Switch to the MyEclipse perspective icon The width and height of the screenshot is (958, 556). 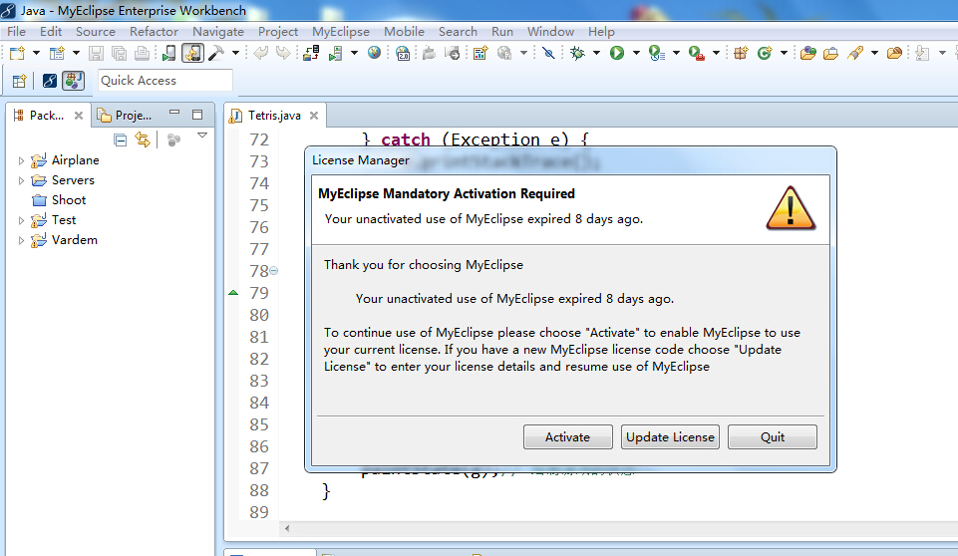tap(50, 81)
